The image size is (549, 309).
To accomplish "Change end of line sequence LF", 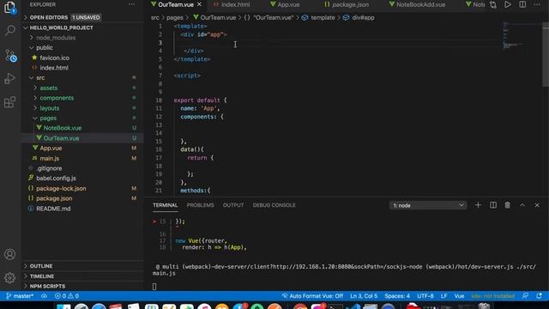I will click(x=444, y=296).
